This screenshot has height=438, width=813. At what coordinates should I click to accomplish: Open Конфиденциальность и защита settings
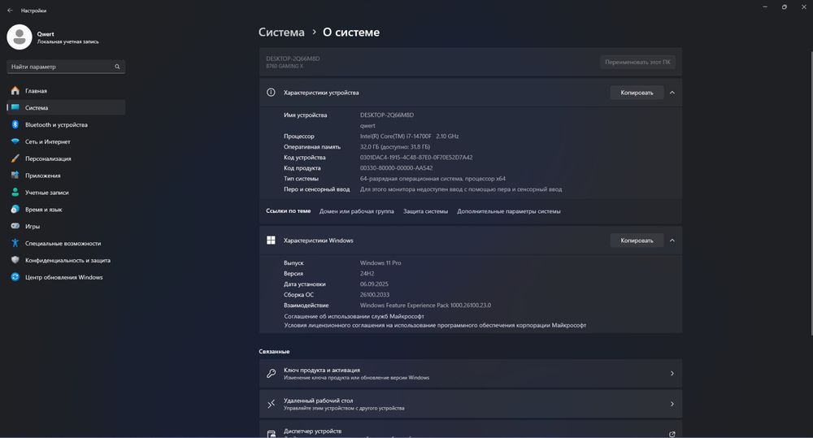66,260
